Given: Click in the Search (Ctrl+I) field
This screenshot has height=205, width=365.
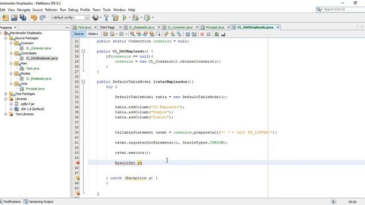Looking at the screenshot, I should [x=343, y=9].
